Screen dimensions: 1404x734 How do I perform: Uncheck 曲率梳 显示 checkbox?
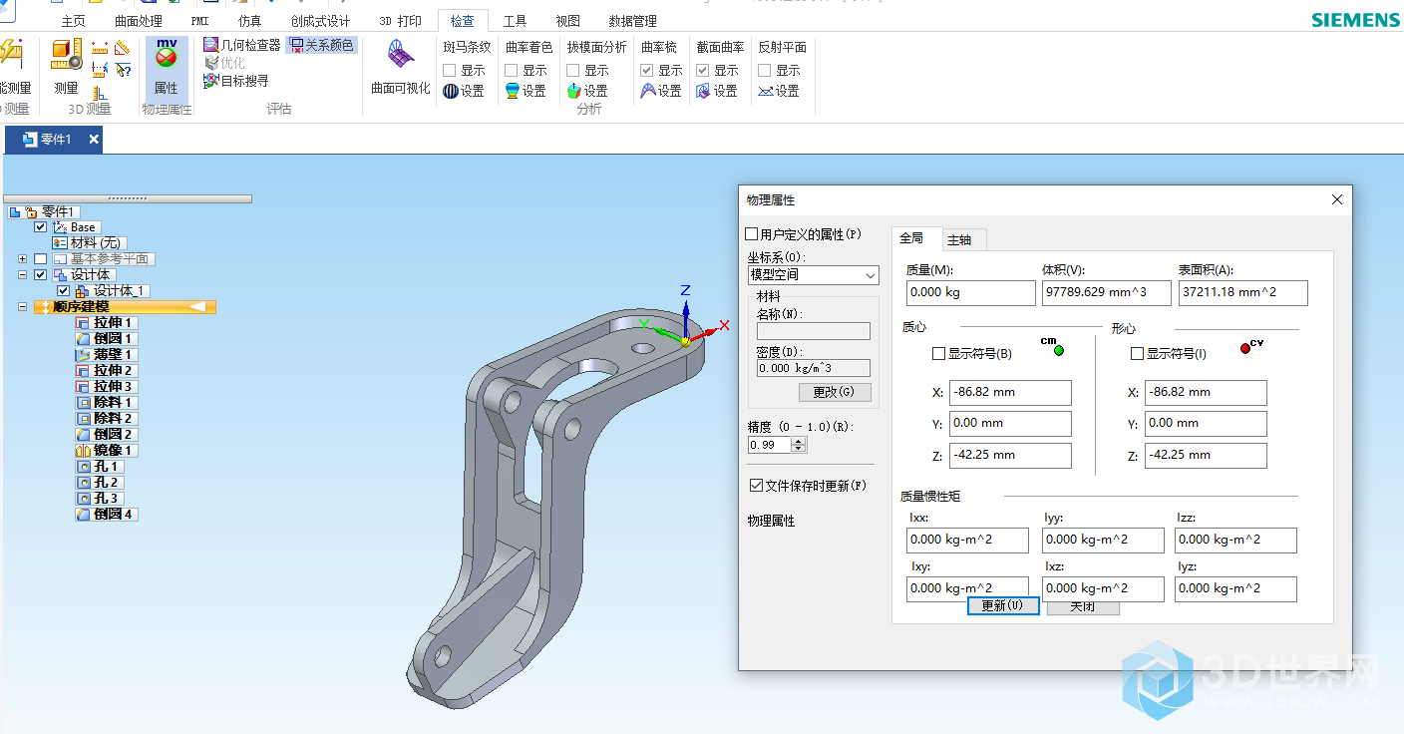click(x=647, y=71)
